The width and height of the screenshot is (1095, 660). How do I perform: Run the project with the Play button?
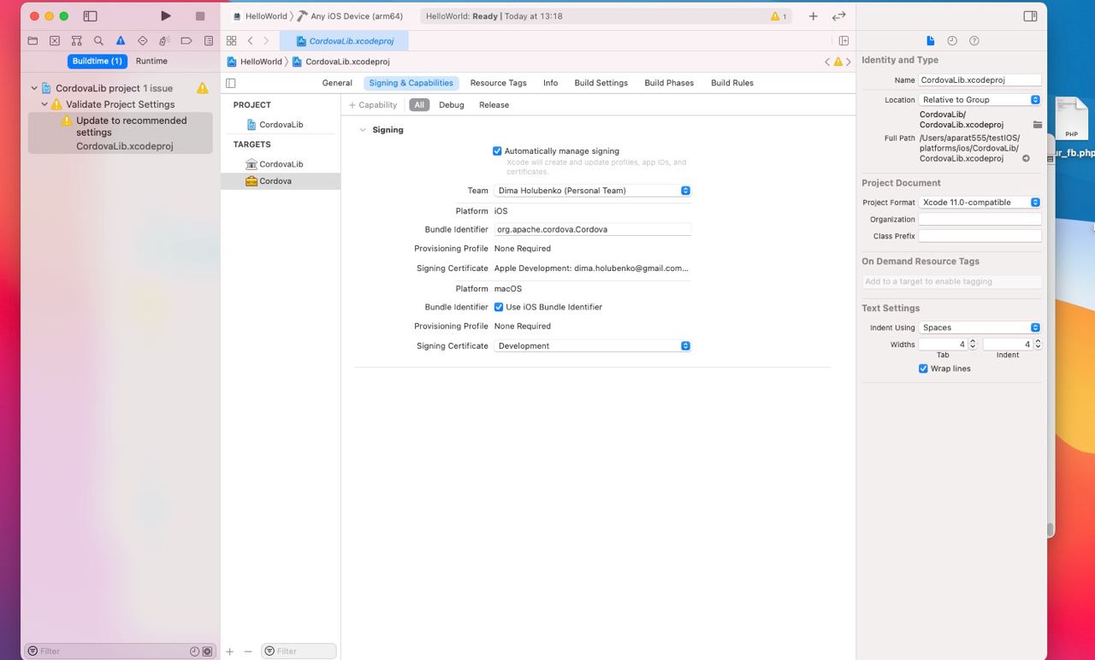coord(165,16)
